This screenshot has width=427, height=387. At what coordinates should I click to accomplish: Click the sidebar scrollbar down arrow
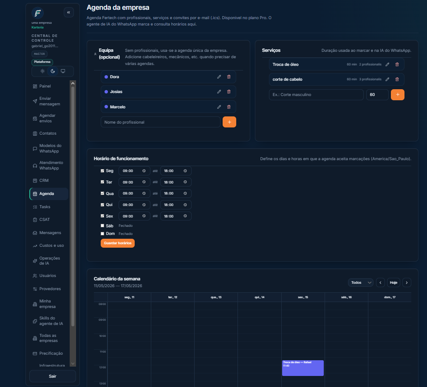(x=73, y=363)
